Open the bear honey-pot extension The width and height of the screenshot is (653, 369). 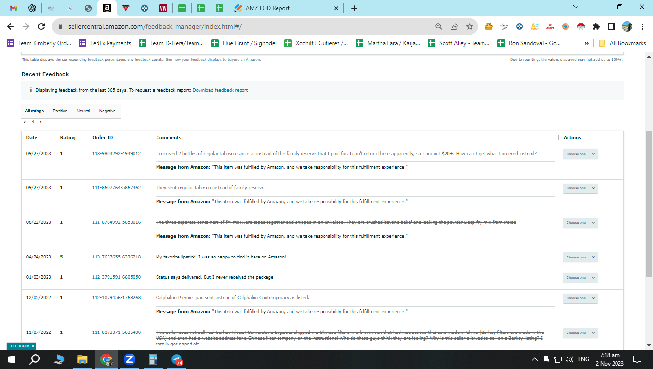(x=489, y=26)
